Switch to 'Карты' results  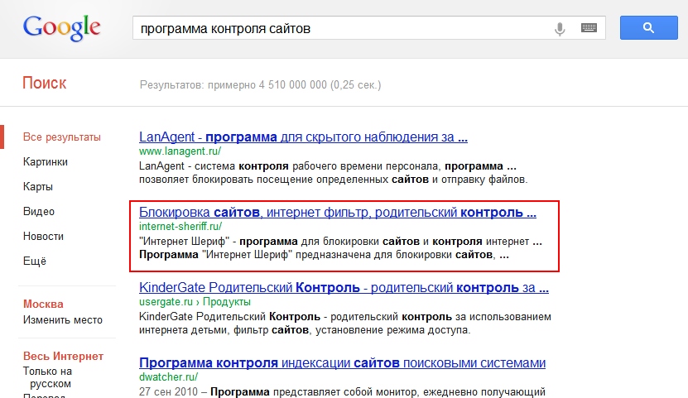pos(38,187)
